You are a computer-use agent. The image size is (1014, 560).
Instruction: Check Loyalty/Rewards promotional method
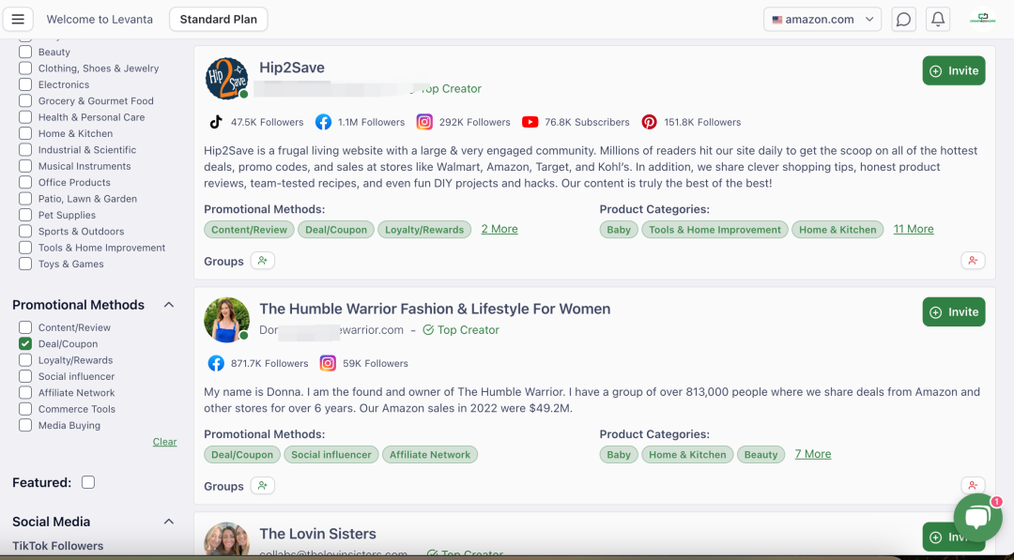(x=25, y=360)
